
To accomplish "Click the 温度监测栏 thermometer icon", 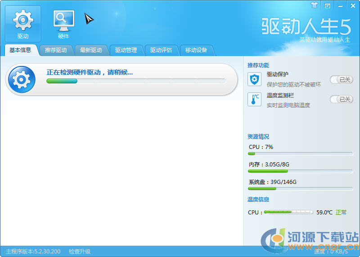I will coord(254,99).
